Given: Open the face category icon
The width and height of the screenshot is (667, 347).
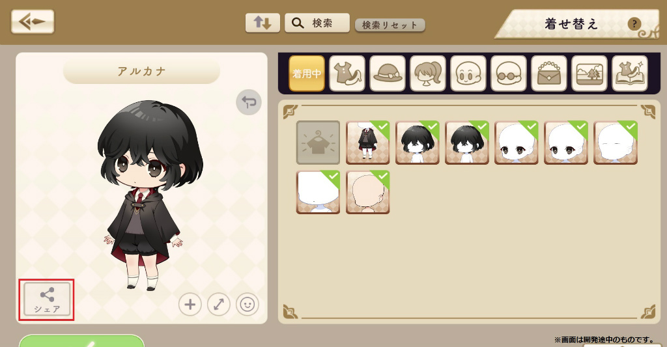Looking at the screenshot, I should pyautogui.click(x=468, y=74).
